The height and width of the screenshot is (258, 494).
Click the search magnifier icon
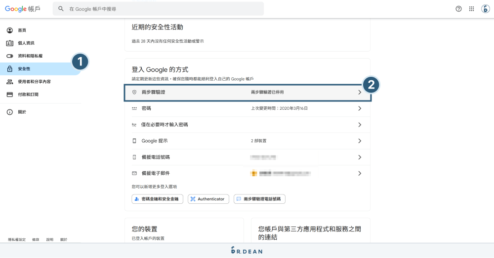[61, 9]
